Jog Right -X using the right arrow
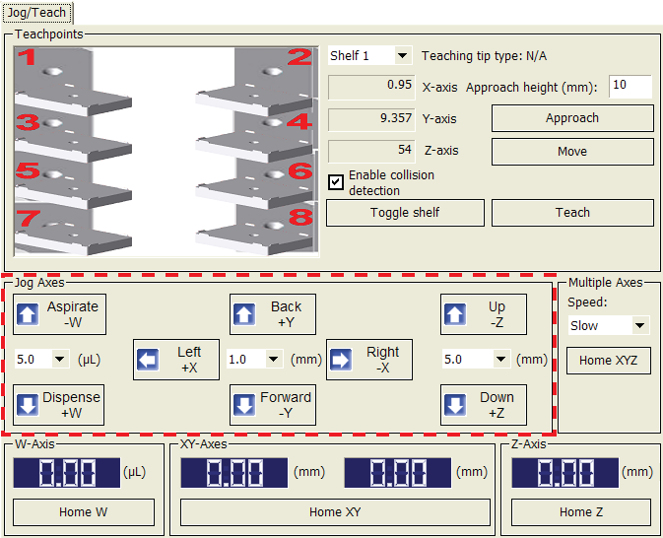Image resolution: width=663 pixels, height=538 pixels. (x=341, y=360)
